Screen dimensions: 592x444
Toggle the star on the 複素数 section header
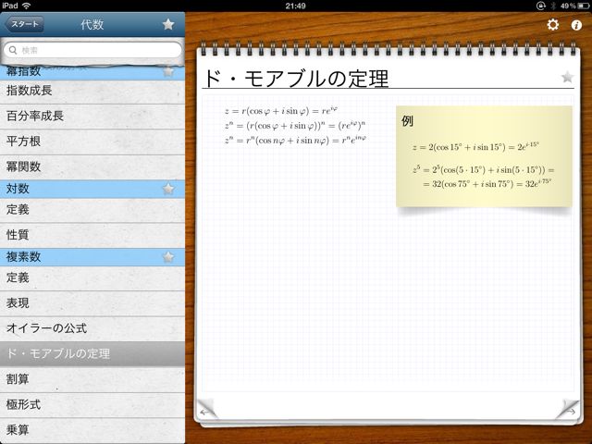pos(168,257)
